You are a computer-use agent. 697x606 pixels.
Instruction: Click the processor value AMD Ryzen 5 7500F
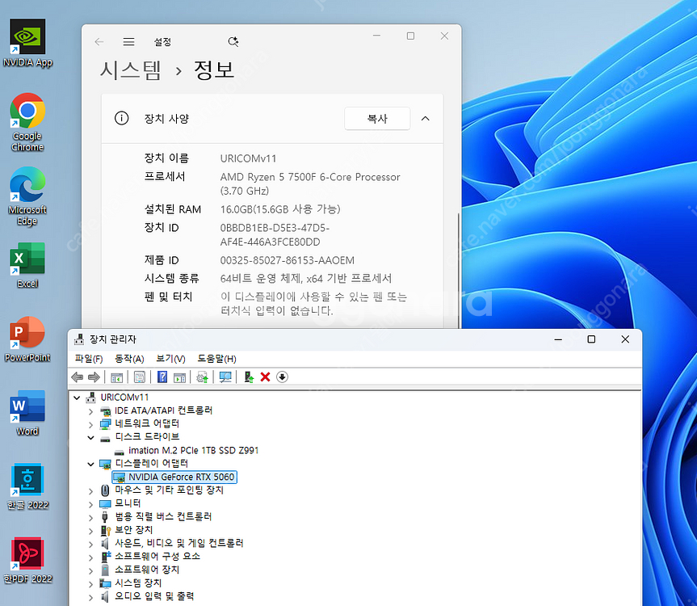tap(310, 184)
